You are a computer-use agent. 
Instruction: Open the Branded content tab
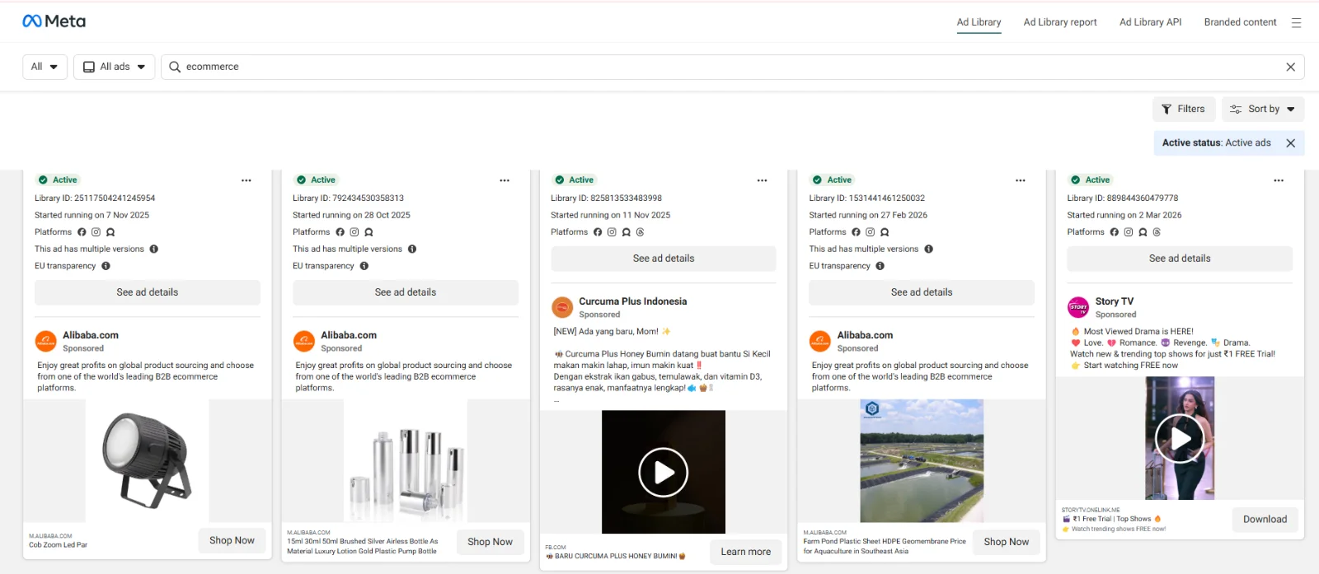point(1241,22)
